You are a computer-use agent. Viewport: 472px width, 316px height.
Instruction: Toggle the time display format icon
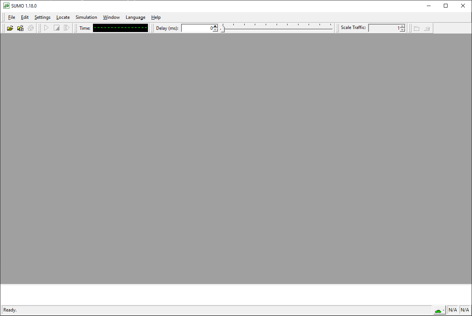pyautogui.click(x=427, y=28)
